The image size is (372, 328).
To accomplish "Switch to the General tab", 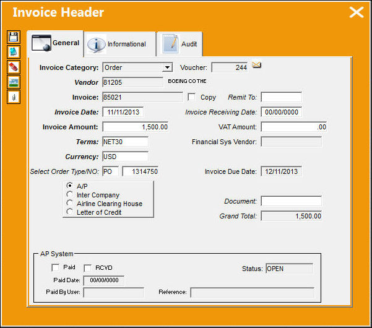I will click(x=55, y=43).
